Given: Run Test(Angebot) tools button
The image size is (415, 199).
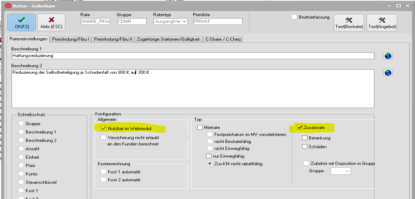Looking at the screenshot, I should click(381, 22).
